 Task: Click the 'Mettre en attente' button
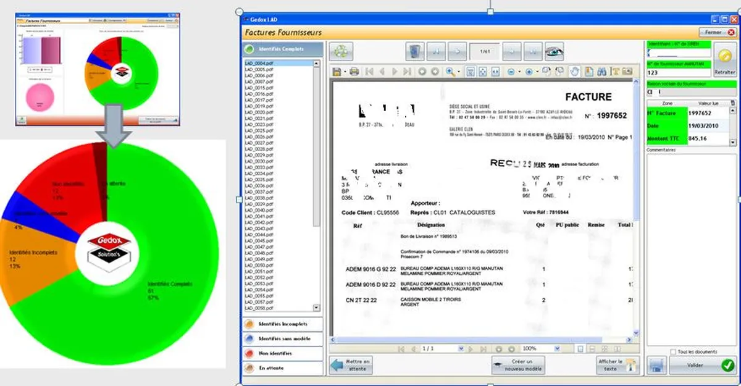point(351,365)
